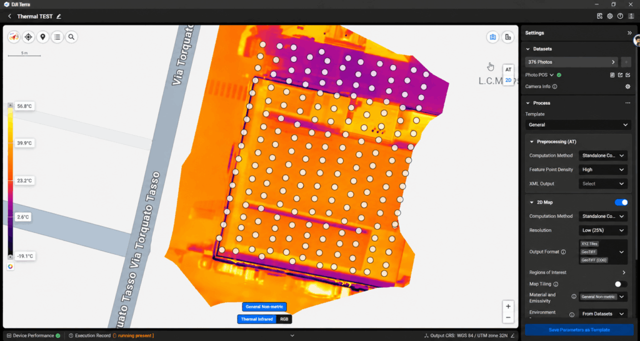Click Save Parameters as Template button
Screen dimensions: 640x341
click(x=579, y=330)
